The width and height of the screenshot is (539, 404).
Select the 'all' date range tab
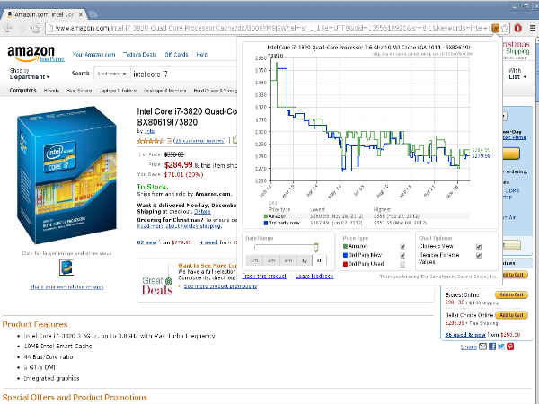319,260
